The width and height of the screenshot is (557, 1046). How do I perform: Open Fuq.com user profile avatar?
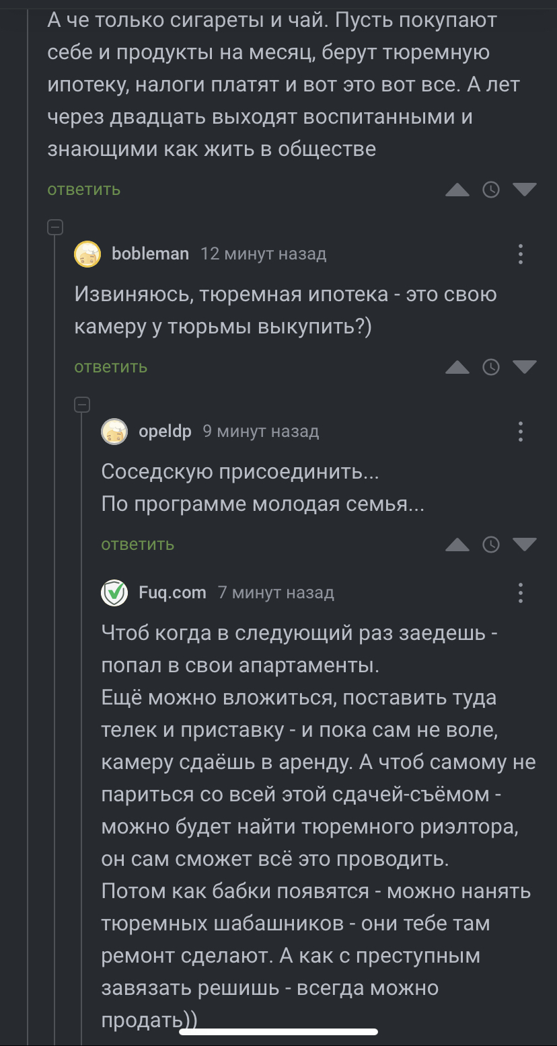pyautogui.click(x=114, y=593)
